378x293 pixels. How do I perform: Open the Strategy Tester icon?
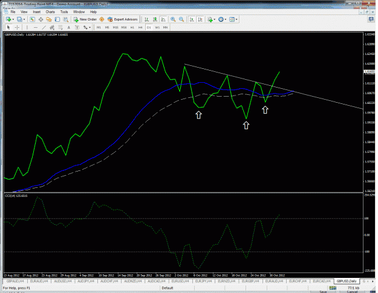click(x=65, y=19)
